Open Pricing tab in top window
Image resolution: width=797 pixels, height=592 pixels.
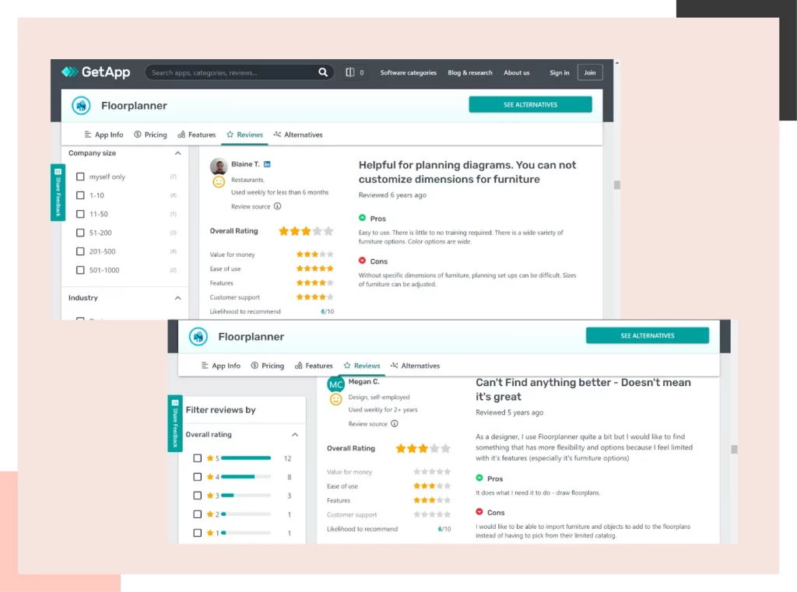click(150, 135)
